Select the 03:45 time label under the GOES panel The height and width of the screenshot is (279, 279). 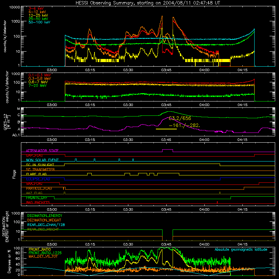[x=166, y=140]
